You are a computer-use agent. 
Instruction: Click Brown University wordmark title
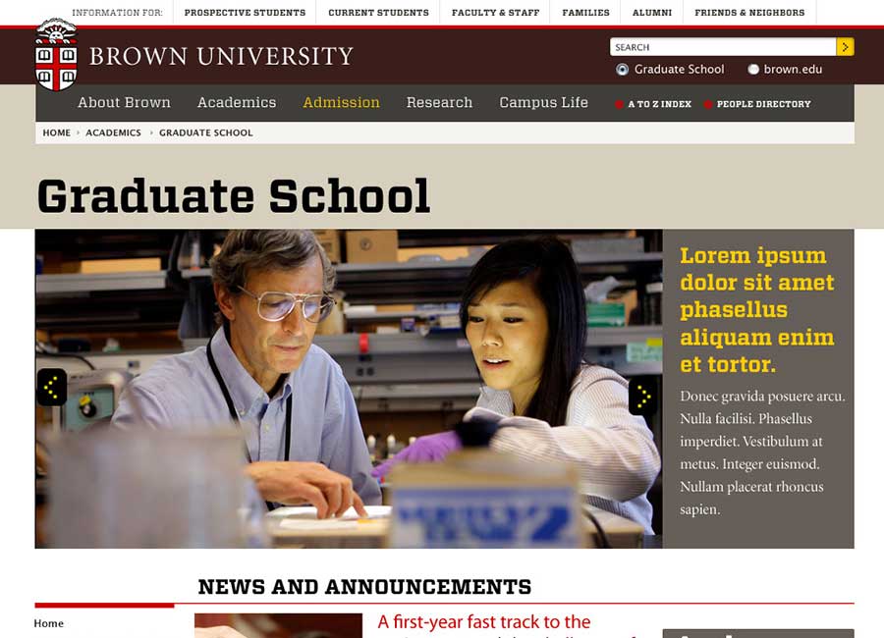tap(221, 56)
